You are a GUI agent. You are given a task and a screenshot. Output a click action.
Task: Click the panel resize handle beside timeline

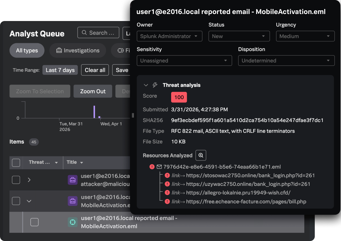(133, 115)
